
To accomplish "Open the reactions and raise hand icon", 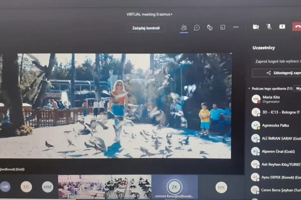I will pos(210,28).
